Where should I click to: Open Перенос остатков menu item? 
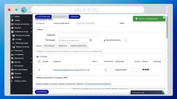point(22,47)
